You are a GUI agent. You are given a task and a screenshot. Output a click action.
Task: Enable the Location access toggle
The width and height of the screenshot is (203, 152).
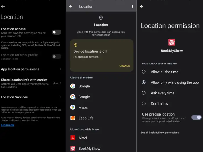[x=57, y=32]
